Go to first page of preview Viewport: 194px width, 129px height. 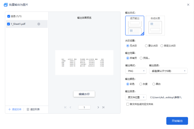pyautogui.click(x=65, y=107)
